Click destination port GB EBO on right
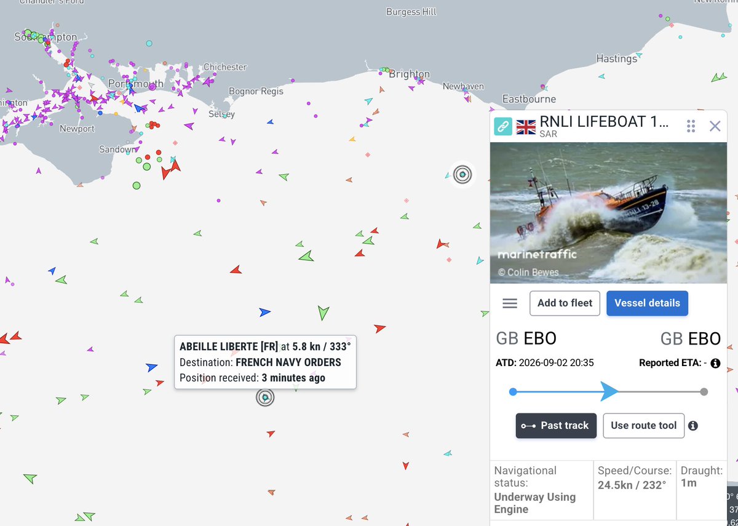738x526 pixels. coord(690,338)
